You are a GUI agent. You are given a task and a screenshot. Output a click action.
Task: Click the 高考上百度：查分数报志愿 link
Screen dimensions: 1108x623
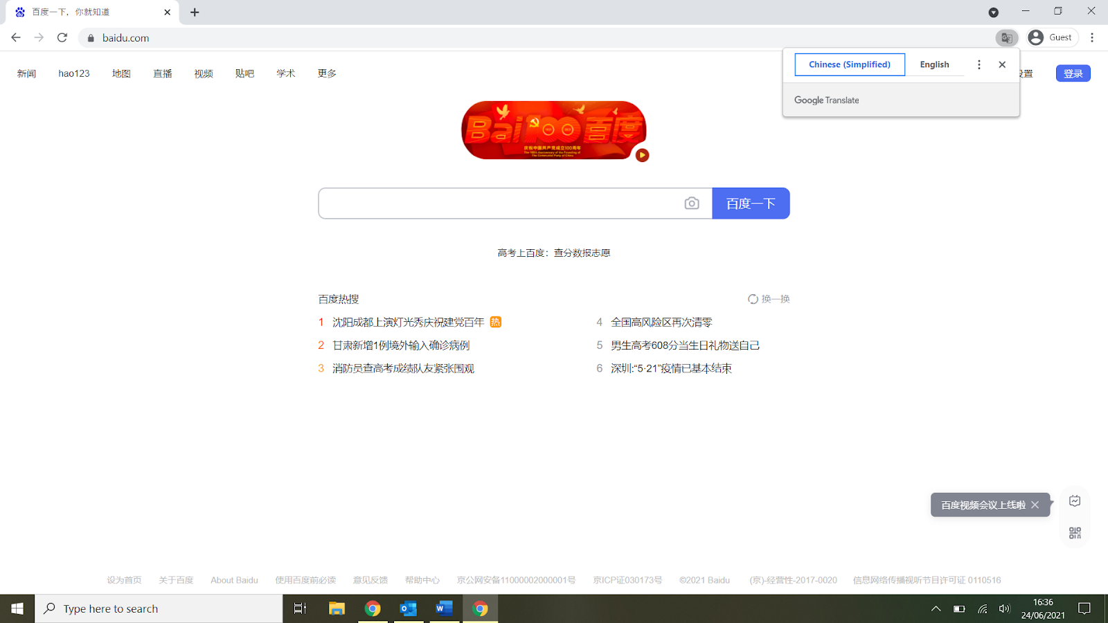click(x=554, y=253)
